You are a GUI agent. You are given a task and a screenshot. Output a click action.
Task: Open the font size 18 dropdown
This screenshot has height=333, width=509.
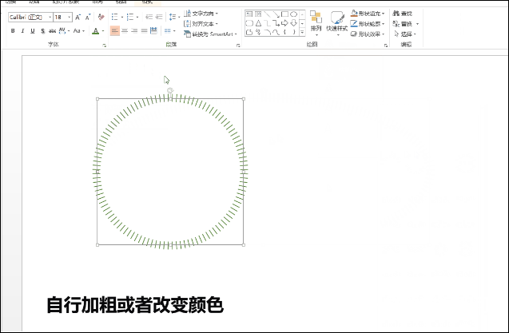70,17
